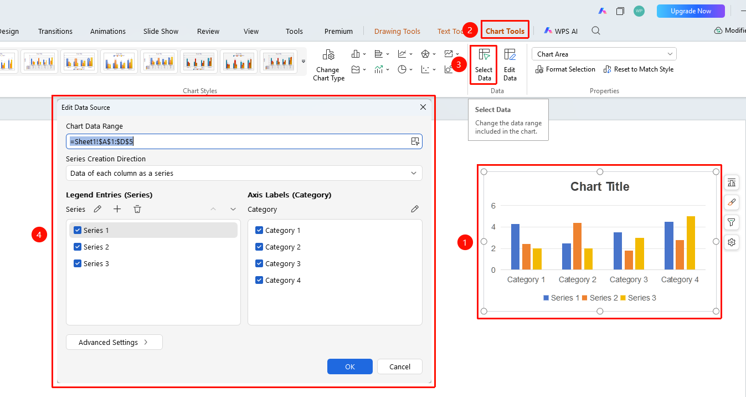
Task: Expand the chart styles gallery
Action: [x=303, y=61]
